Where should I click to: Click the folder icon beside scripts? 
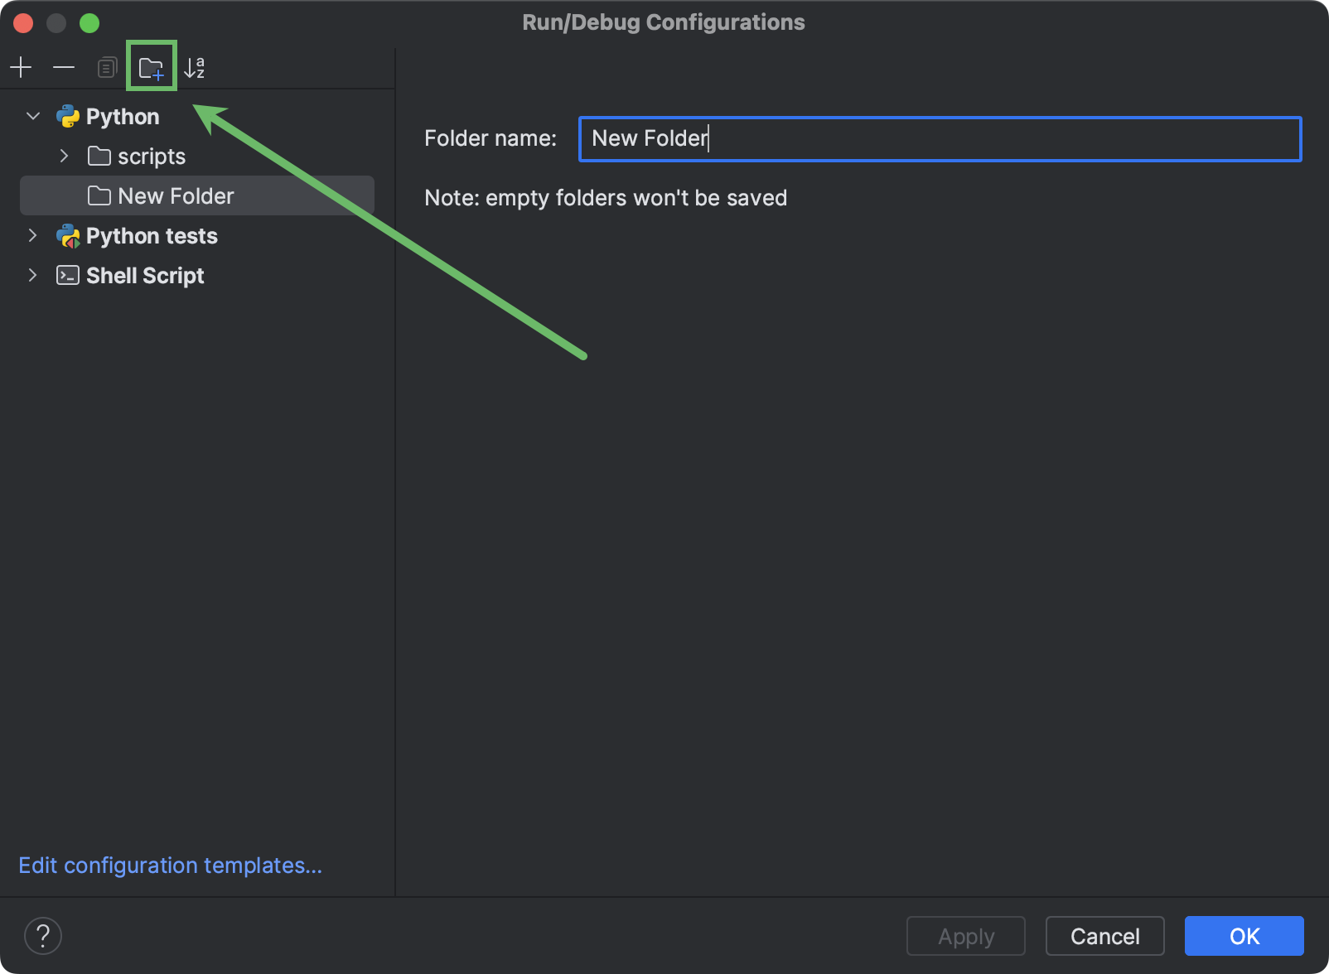99,156
